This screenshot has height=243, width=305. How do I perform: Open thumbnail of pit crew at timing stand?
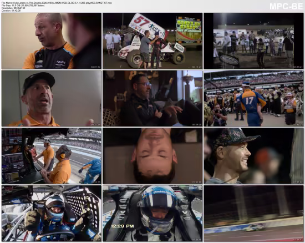52,156
